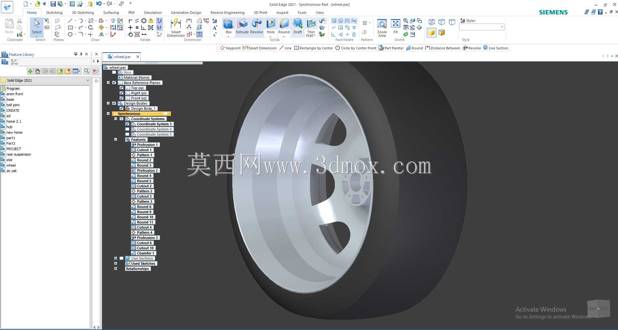Open the Sketching ribbon tab
This screenshot has height=330, width=618.
pyautogui.click(x=54, y=13)
